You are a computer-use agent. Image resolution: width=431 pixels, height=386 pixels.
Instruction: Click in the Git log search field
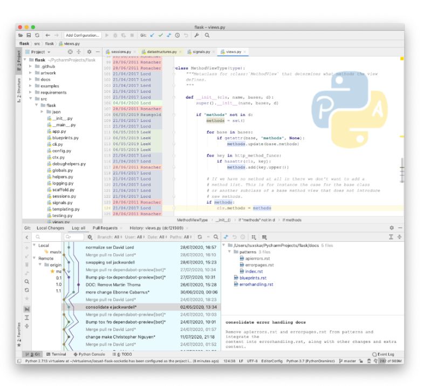pos(74,237)
